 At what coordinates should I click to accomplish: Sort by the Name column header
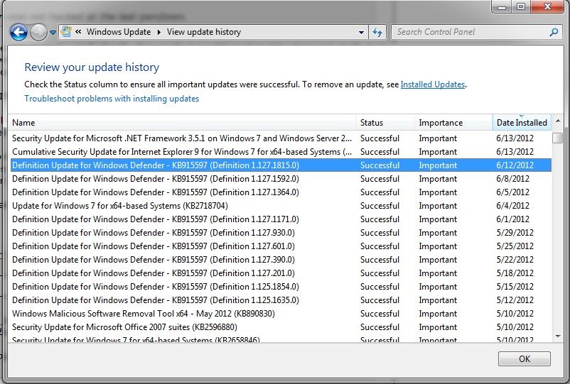pos(183,123)
